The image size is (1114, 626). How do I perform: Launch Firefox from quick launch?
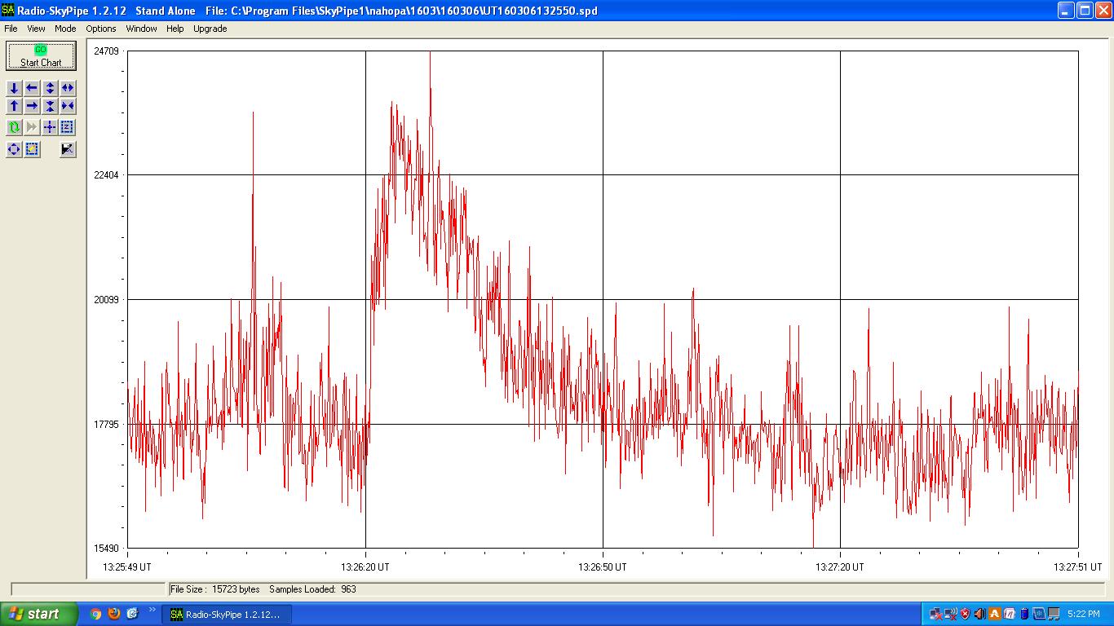coord(114,614)
